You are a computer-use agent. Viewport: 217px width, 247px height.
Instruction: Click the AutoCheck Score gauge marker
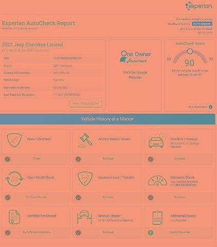(190, 51)
